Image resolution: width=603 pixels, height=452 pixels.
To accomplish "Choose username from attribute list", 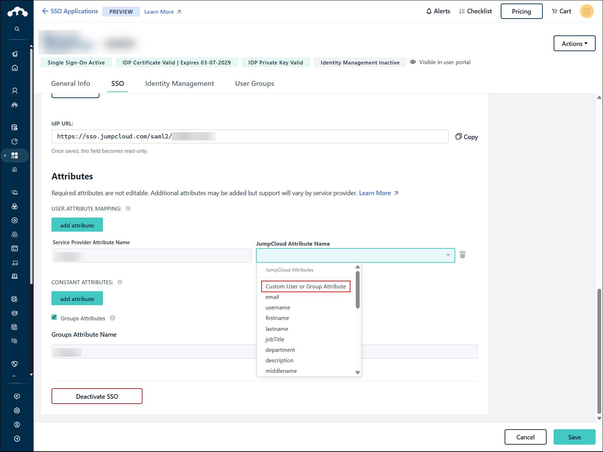I will (278, 308).
